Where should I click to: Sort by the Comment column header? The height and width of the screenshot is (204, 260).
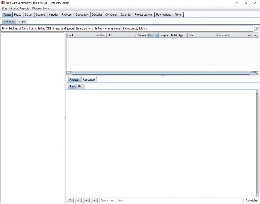(231, 35)
